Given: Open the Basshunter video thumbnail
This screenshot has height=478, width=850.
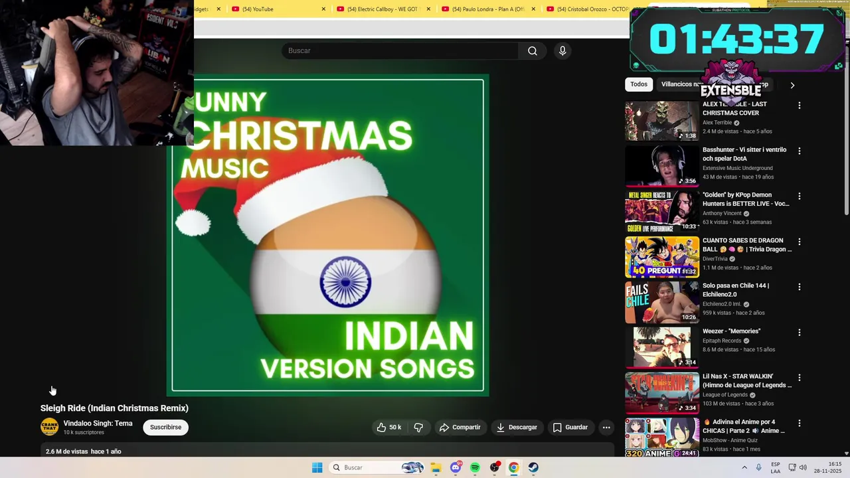Looking at the screenshot, I should coord(662,166).
